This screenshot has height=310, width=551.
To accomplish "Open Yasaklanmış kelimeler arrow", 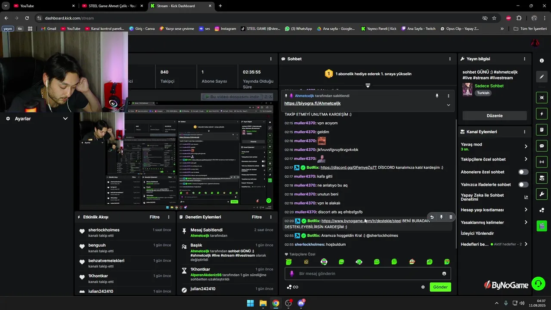I will coord(526,223).
